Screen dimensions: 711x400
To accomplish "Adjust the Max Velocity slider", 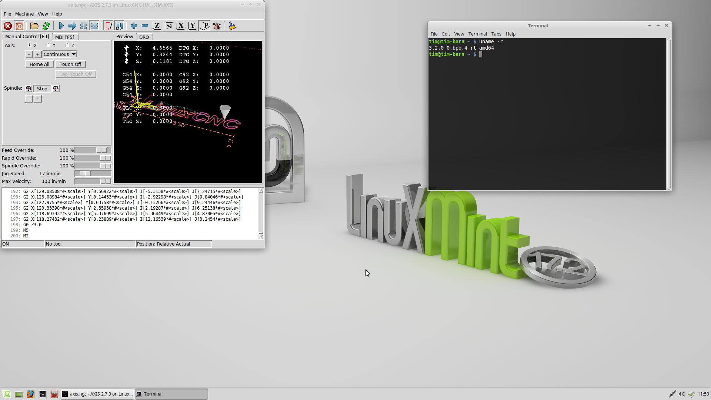I will (93, 181).
